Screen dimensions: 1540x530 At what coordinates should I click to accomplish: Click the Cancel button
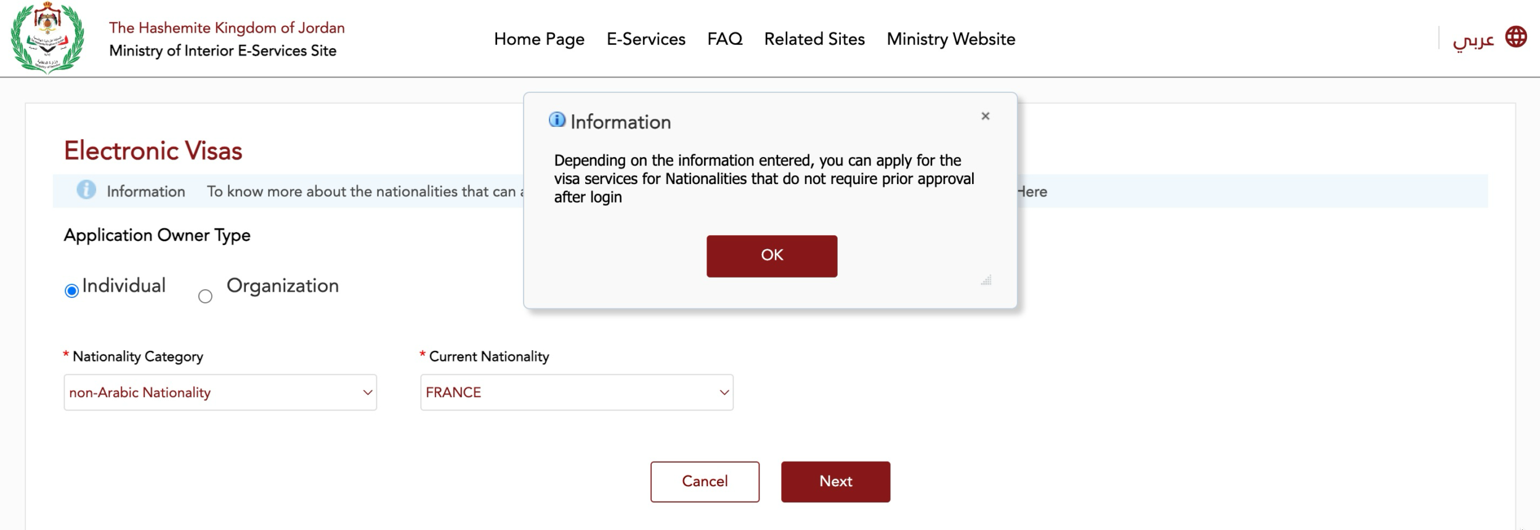(x=705, y=481)
